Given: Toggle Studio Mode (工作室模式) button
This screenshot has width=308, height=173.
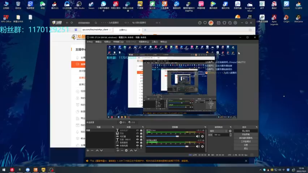Looking at the screenshot, I should click(x=246, y=141).
